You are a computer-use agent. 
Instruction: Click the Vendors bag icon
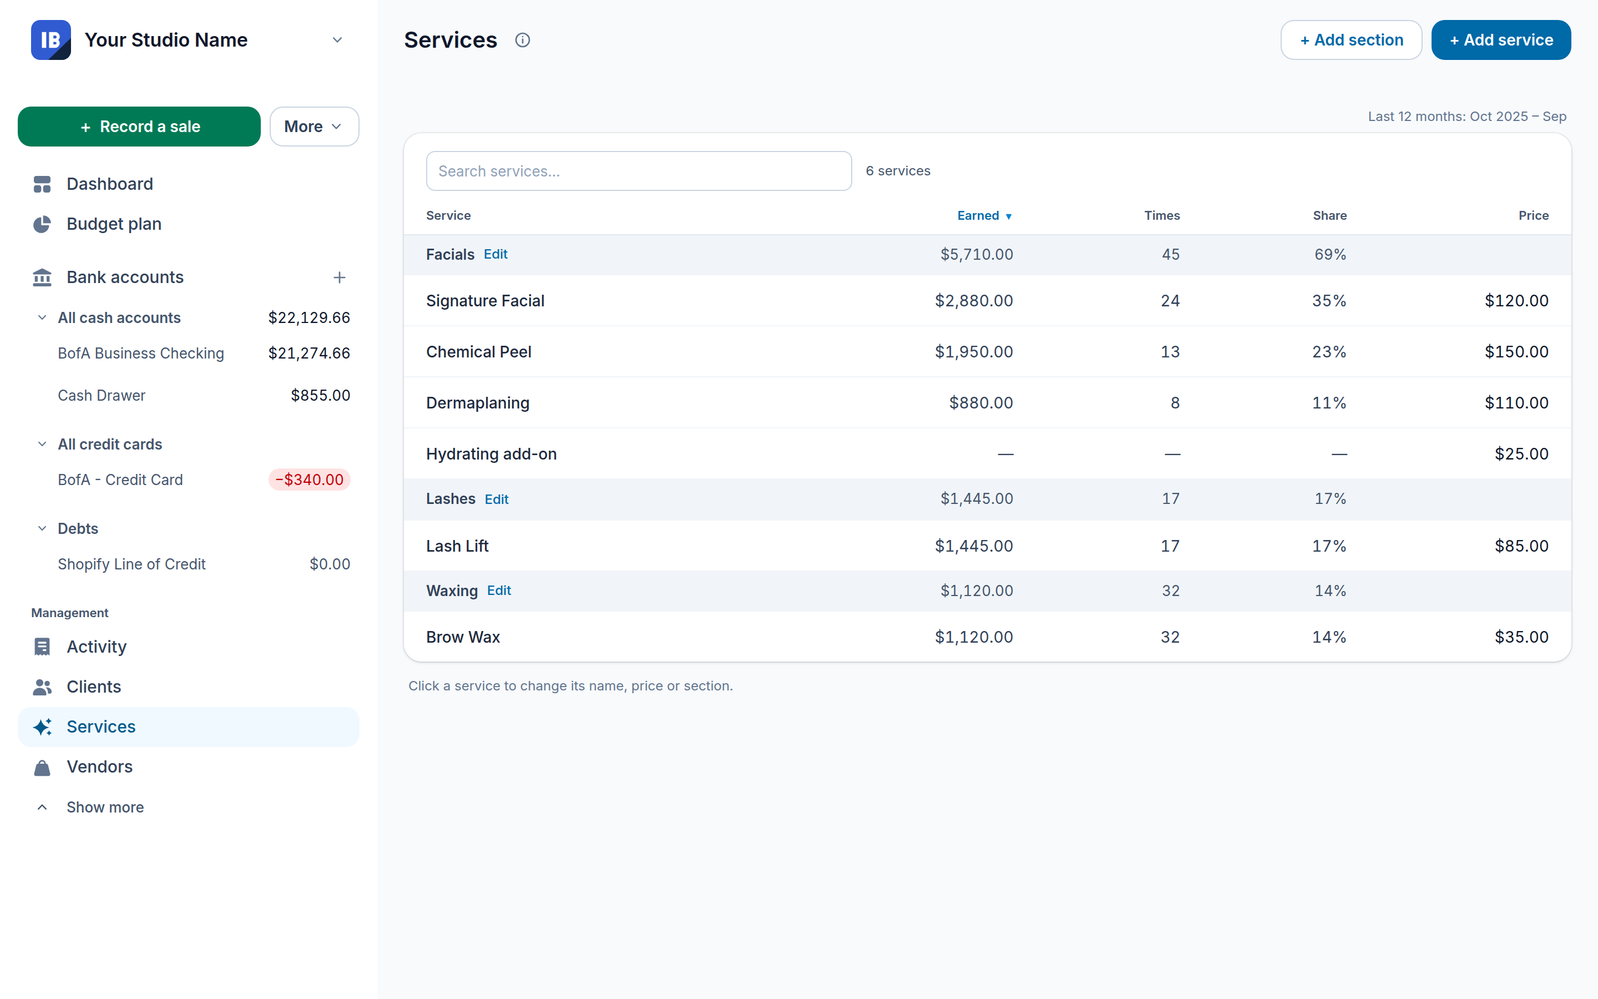coord(42,767)
